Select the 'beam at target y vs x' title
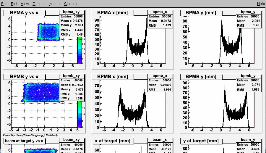The width and height of the screenshot is (266, 153). click(x=25, y=141)
